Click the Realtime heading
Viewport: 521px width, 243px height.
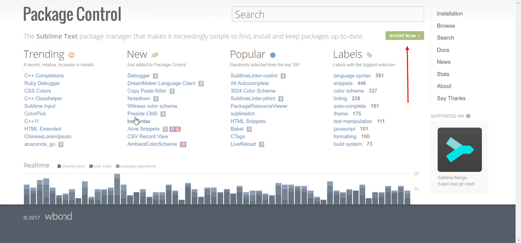(x=36, y=165)
